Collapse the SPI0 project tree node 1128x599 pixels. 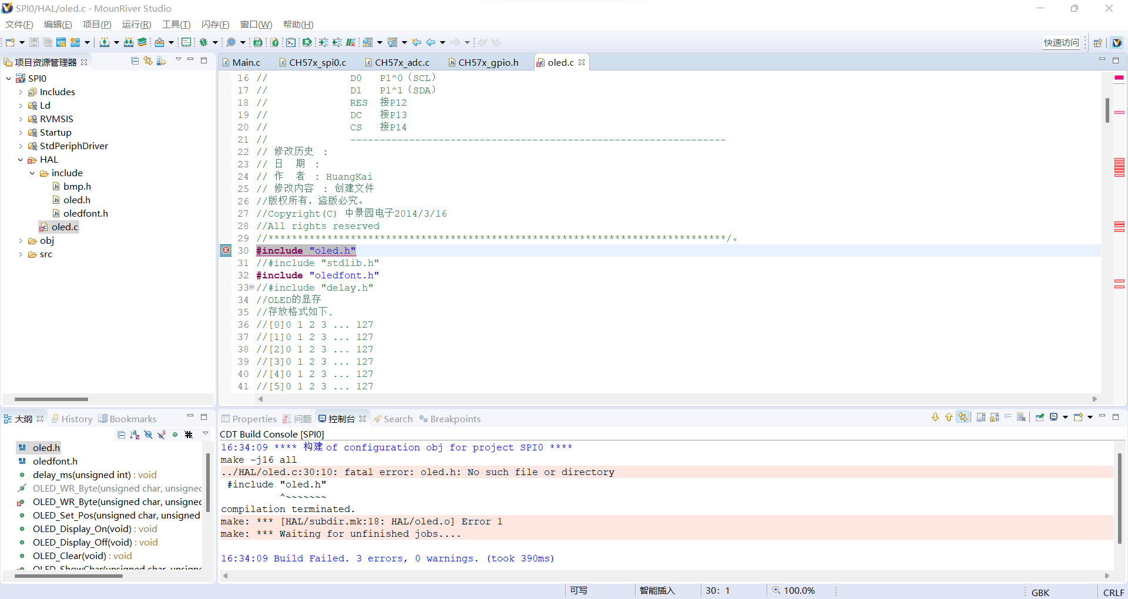(x=8, y=78)
